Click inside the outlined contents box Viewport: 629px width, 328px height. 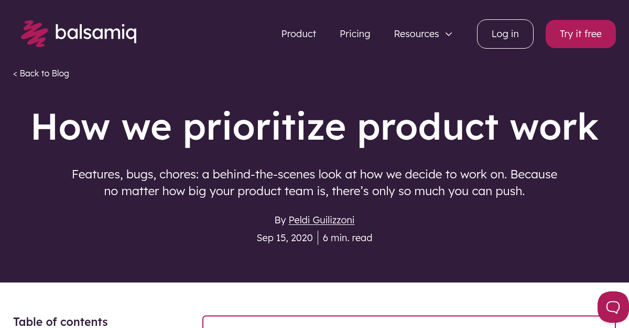[x=409, y=324]
